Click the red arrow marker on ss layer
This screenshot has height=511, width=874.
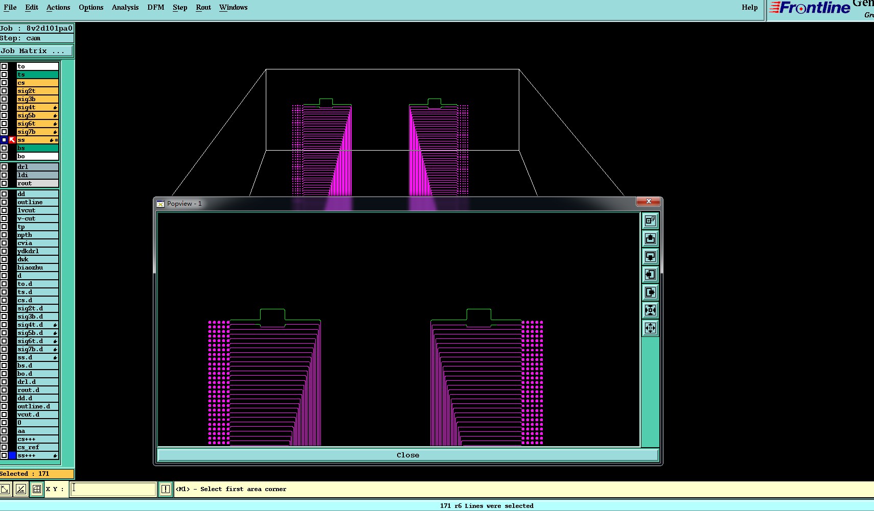(x=12, y=140)
